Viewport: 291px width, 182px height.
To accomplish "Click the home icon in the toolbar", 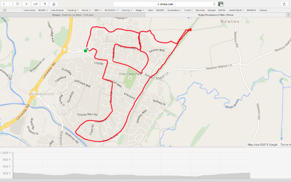I will click(x=54, y=4).
